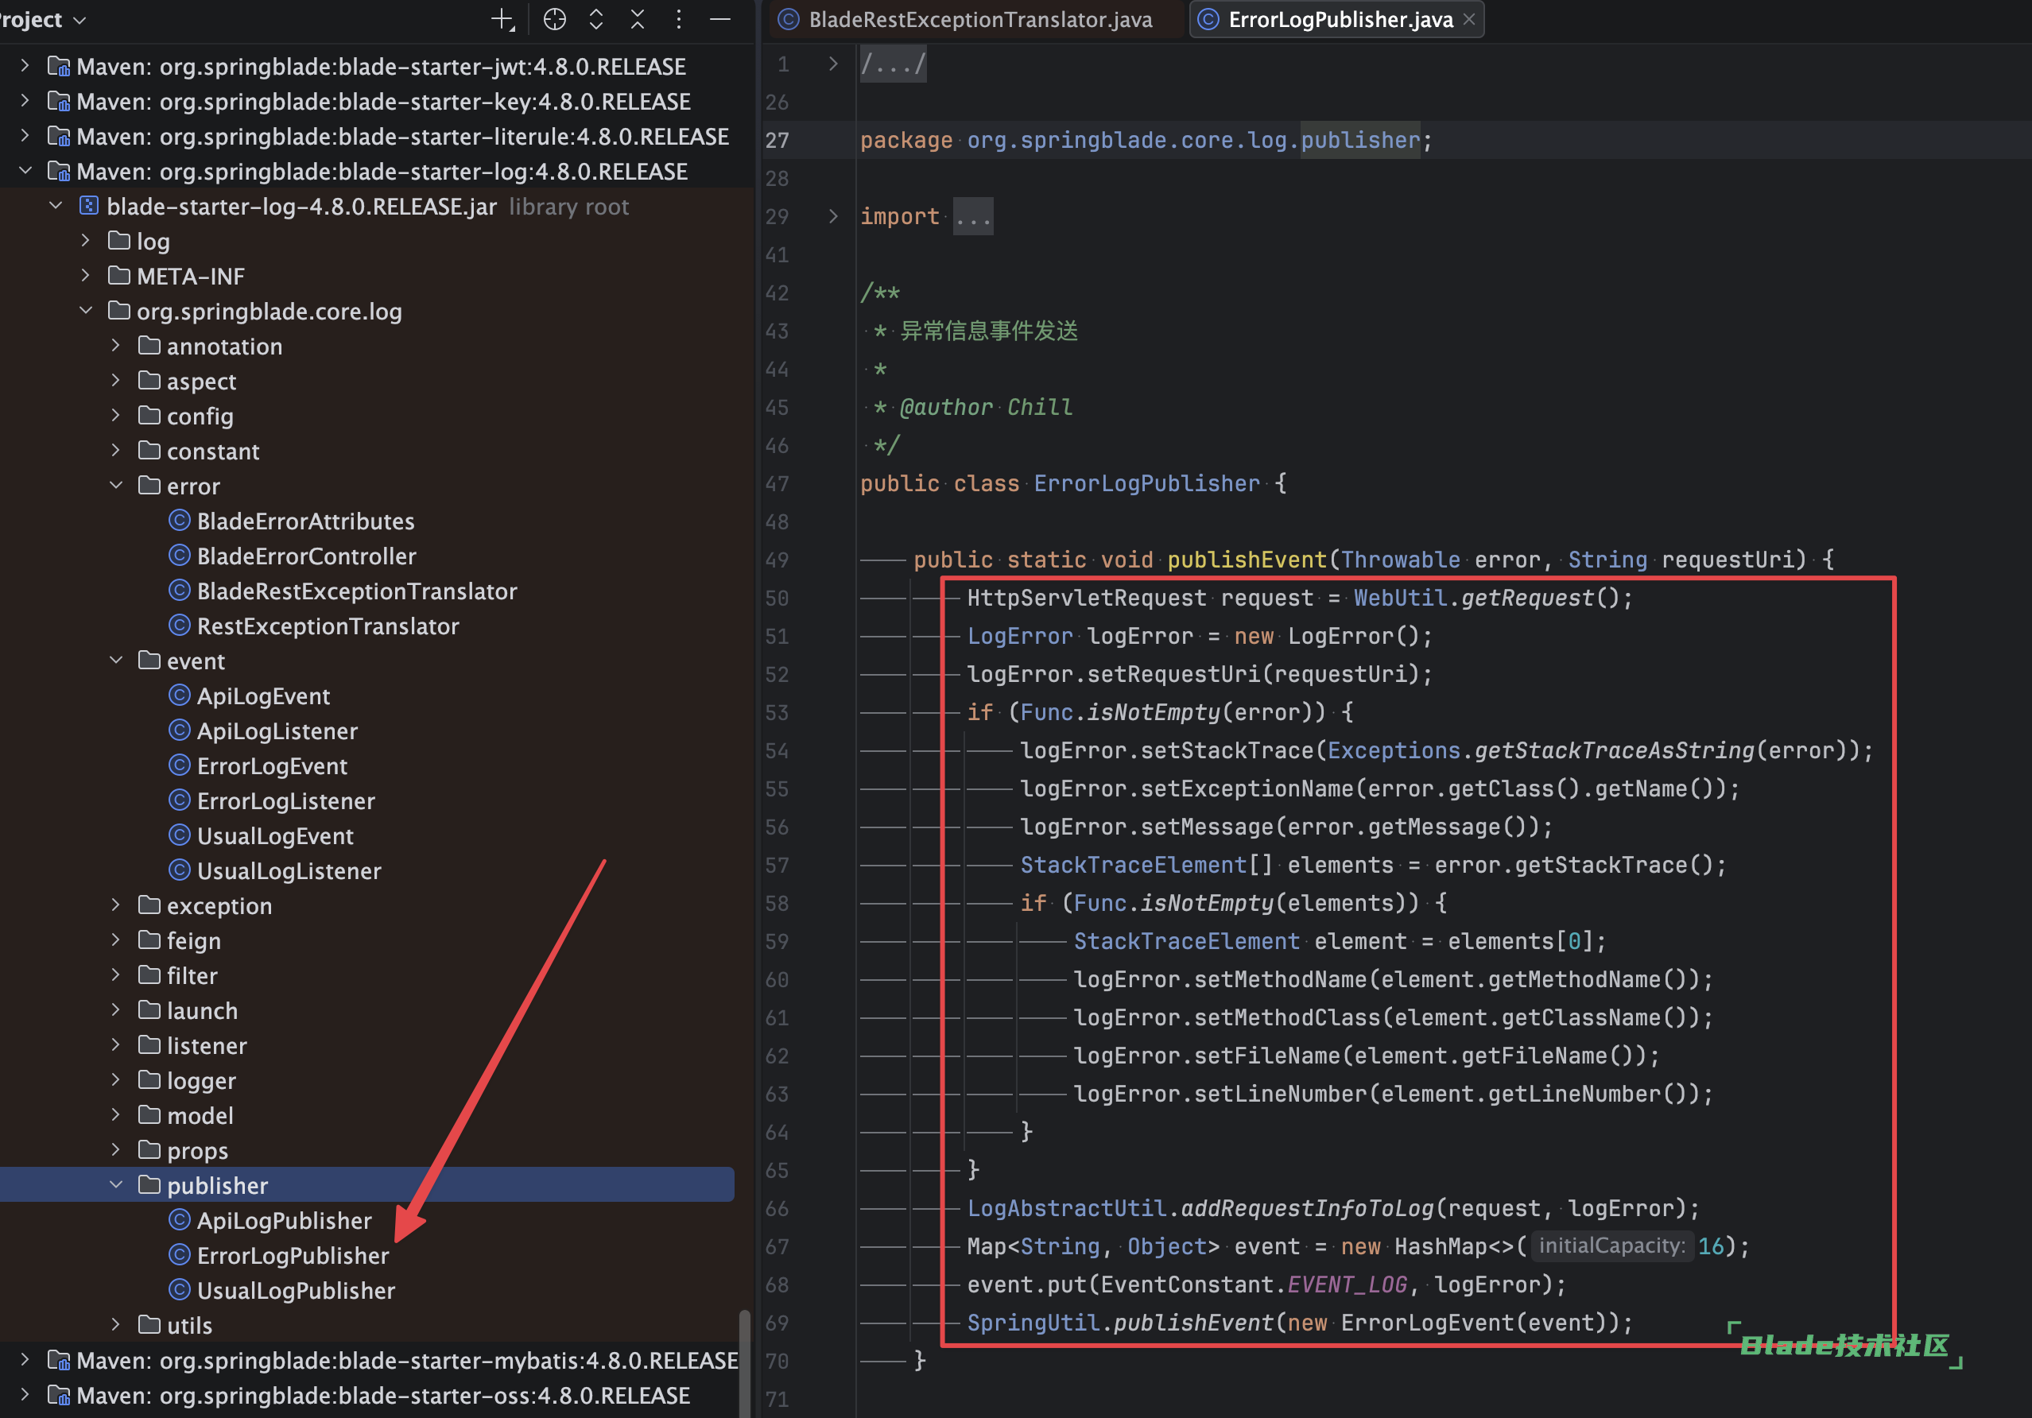Collapse the publisher folder
Image resolution: width=2032 pixels, height=1418 pixels.
[116, 1184]
